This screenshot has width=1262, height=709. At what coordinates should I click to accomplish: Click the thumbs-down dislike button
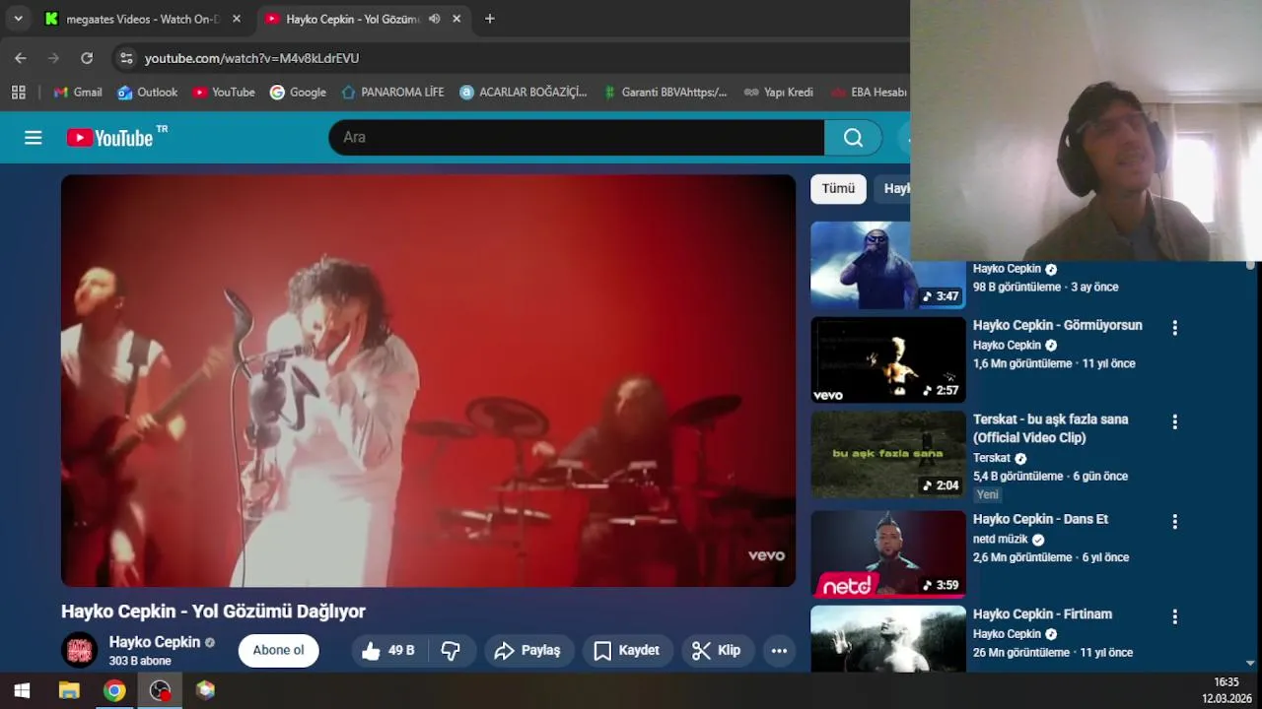(451, 650)
